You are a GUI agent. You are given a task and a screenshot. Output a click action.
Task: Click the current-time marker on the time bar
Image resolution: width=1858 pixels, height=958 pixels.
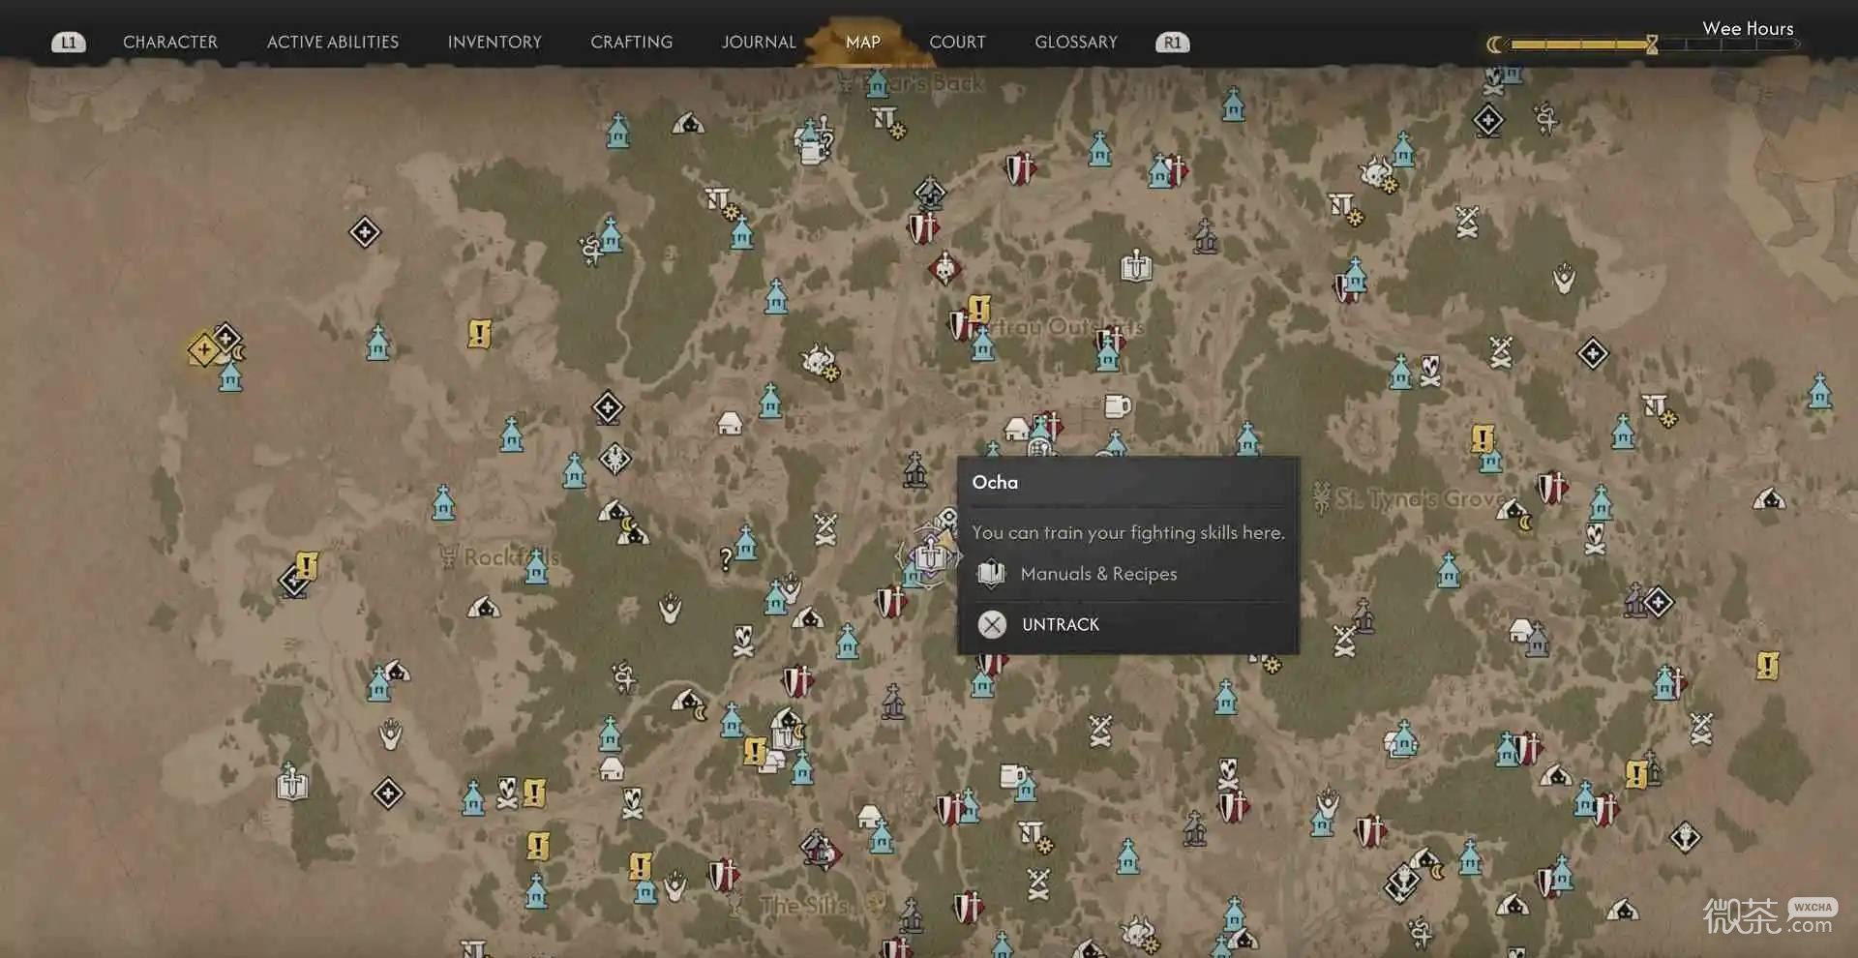1652,44
